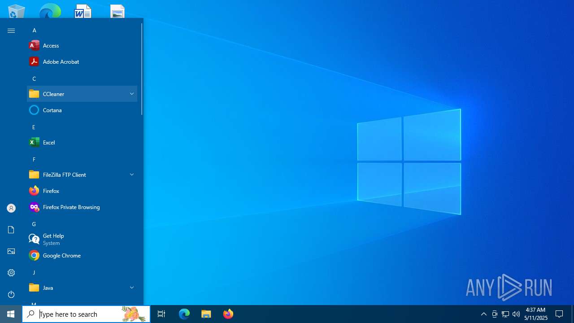The height and width of the screenshot is (323, 574).
Task: Open the user account icon in Start sidebar
Action: click(x=11, y=208)
